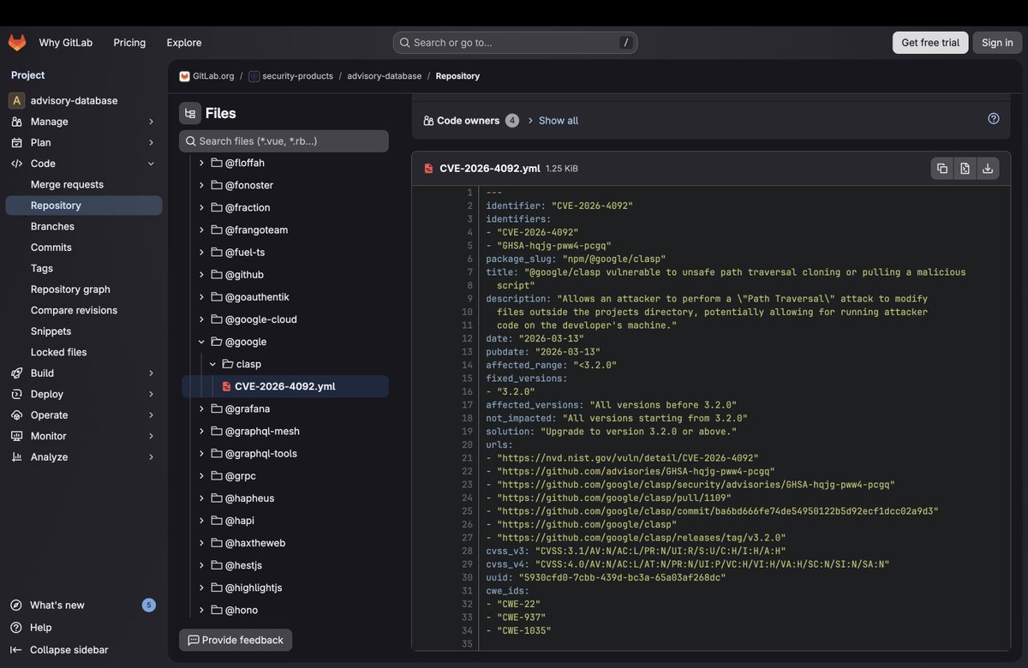Click the CVE-2026-4092.yml file icon in tree
Image resolution: width=1028 pixels, height=668 pixels.
[227, 386]
